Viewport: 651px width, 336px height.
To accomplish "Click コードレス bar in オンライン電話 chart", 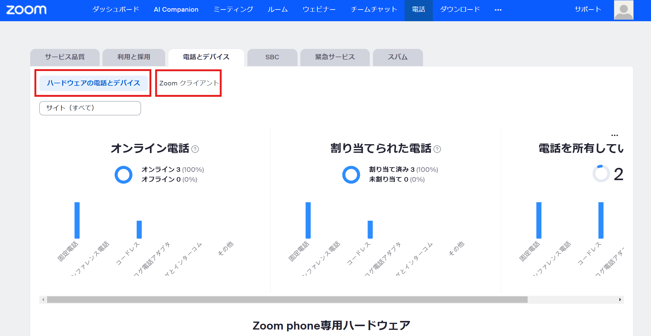I will click(x=139, y=230).
